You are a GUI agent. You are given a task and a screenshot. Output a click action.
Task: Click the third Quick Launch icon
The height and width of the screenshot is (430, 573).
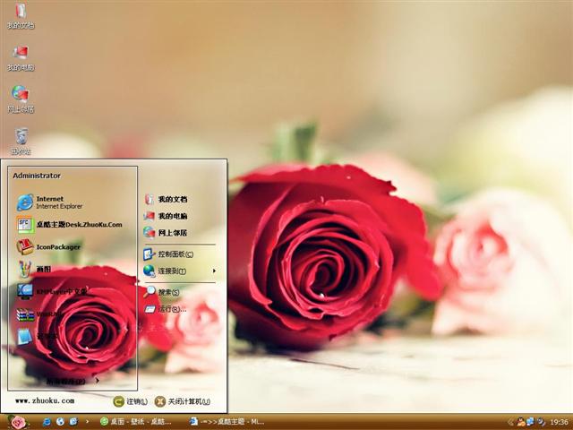[73, 422]
